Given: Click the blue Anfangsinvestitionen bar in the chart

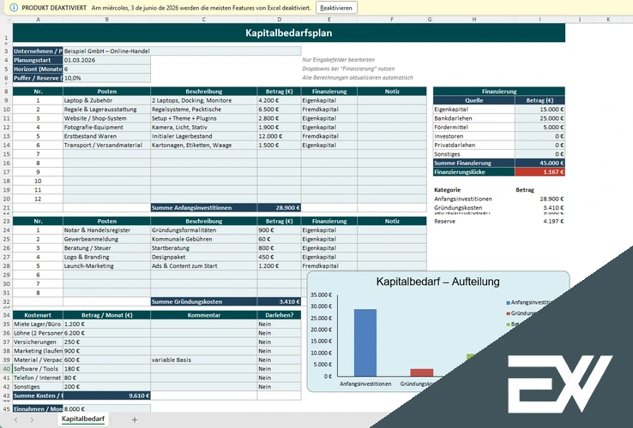Looking at the screenshot, I should click(x=365, y=343).
